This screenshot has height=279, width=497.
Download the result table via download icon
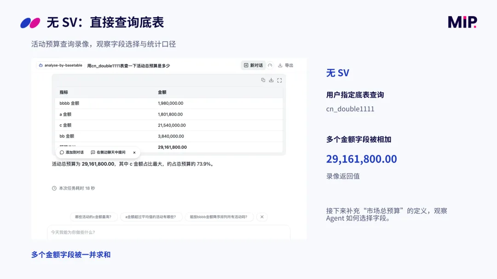click(271, 80)
